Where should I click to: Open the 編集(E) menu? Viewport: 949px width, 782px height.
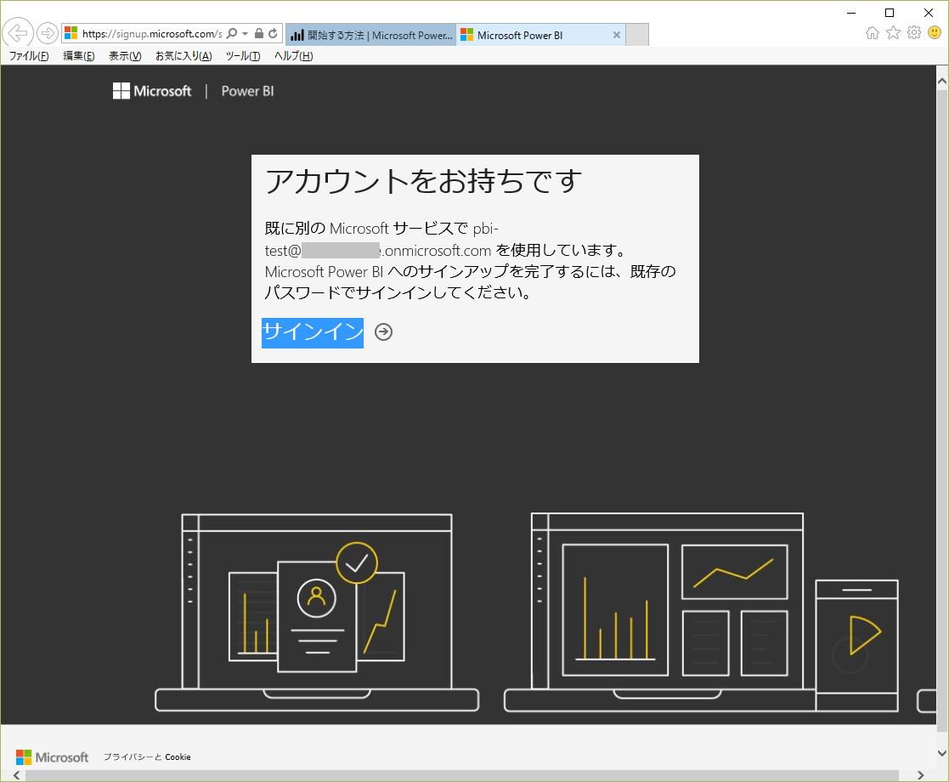pyautogui.click(x=79, y=56)
